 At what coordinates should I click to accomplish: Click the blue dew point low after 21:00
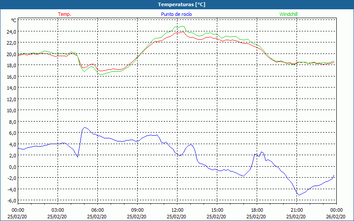299,195
